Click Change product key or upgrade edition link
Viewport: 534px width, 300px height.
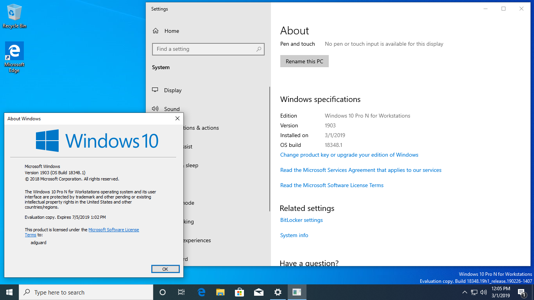(349, 155)
